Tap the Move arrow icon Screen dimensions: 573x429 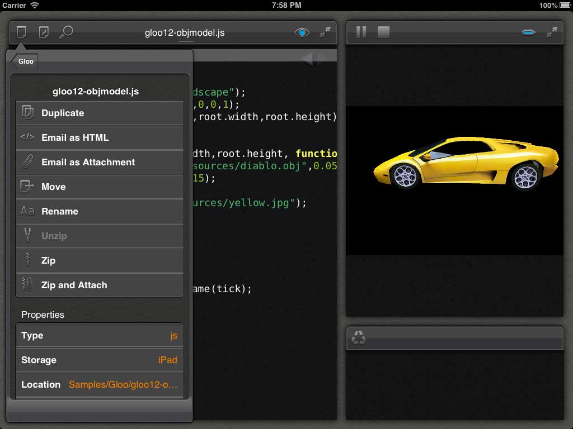(27, 187)
